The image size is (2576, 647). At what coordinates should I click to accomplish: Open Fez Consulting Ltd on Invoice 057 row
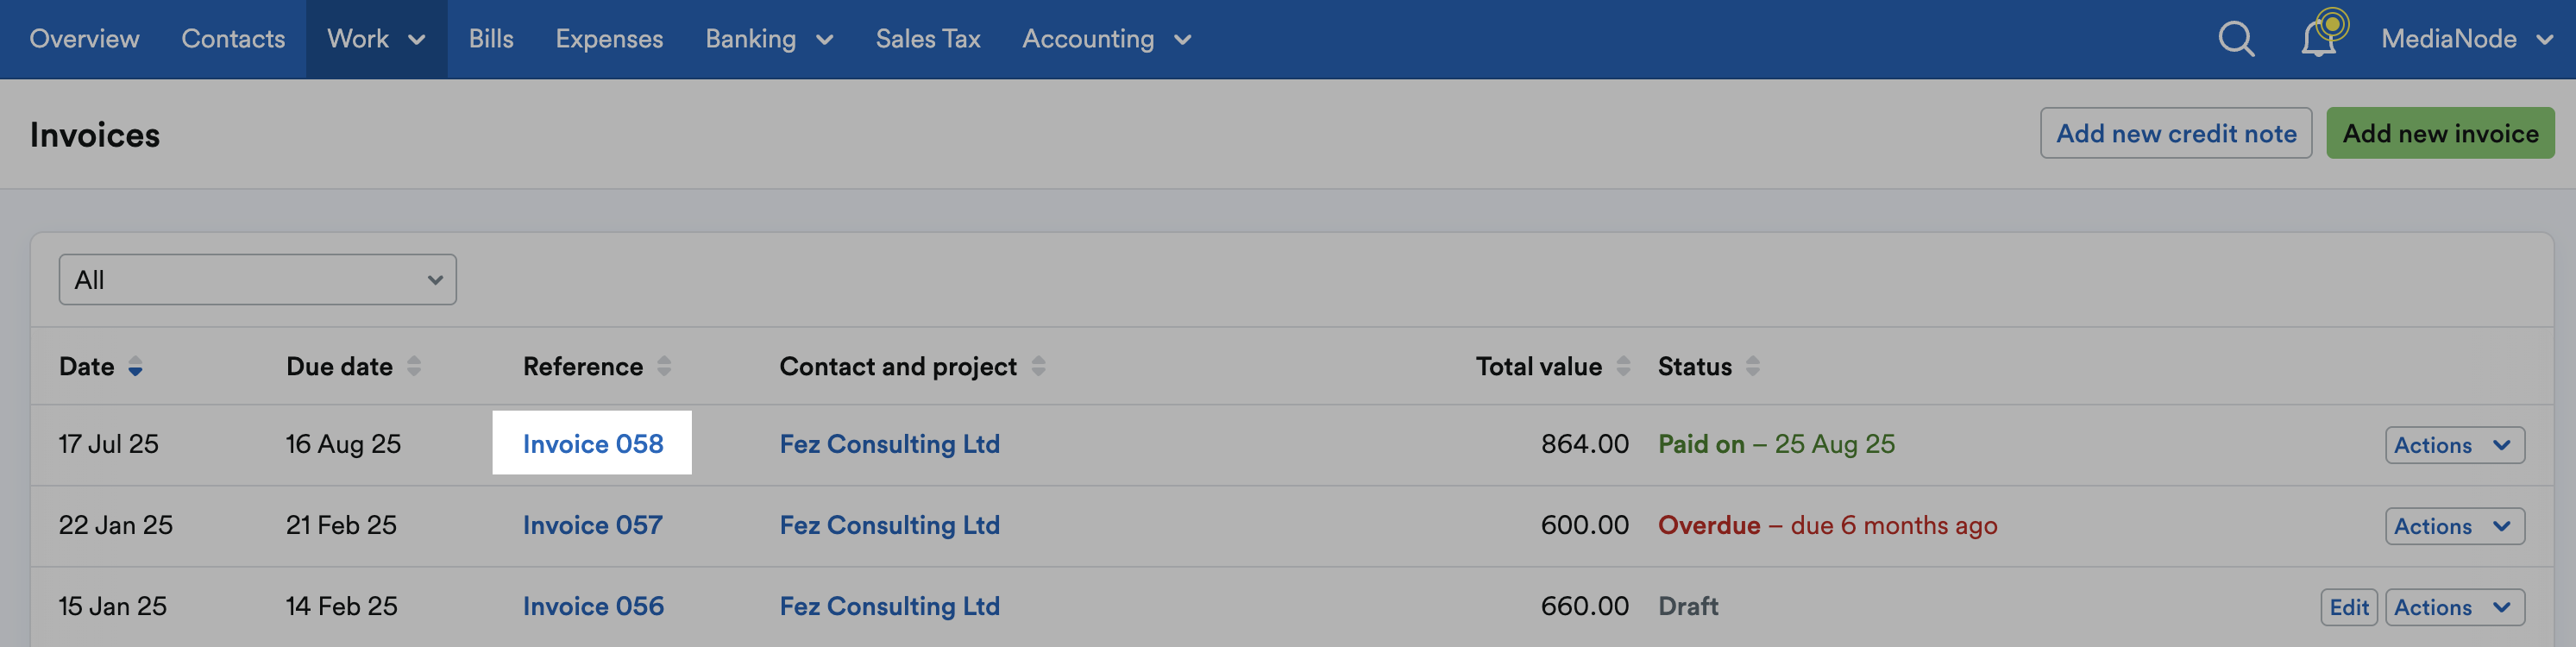coord(889,525)
